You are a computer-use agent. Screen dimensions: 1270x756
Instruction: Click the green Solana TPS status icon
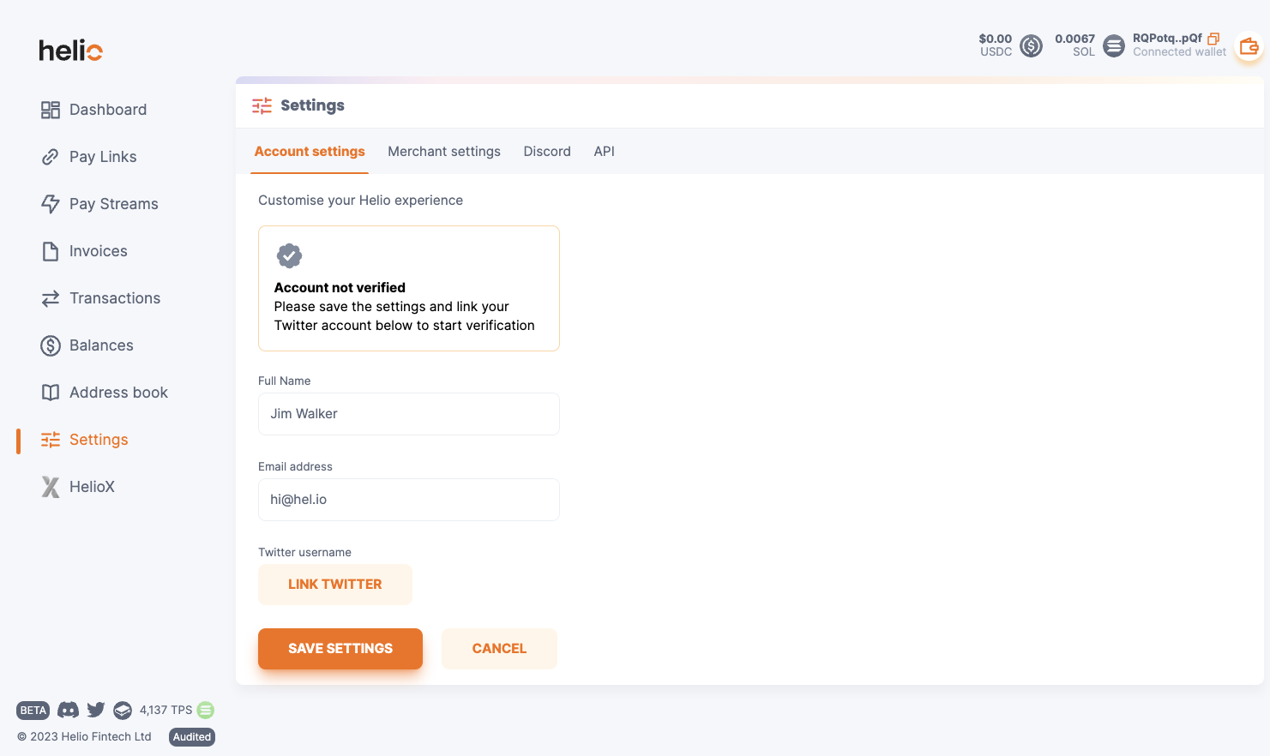[x=206, y=710]
